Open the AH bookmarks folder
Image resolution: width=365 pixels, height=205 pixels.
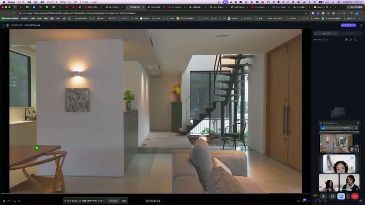(x=214, y=18)
